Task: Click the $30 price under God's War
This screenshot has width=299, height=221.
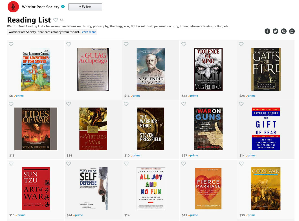Action: click(242, 215)
